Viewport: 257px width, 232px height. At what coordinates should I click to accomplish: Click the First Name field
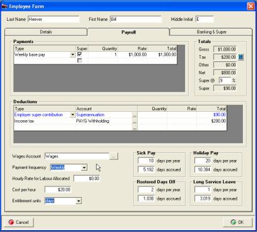coord(136,20)
